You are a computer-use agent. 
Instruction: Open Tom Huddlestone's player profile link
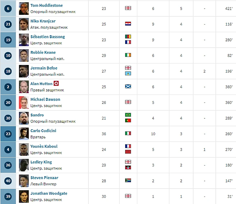[x=46, y=5]
